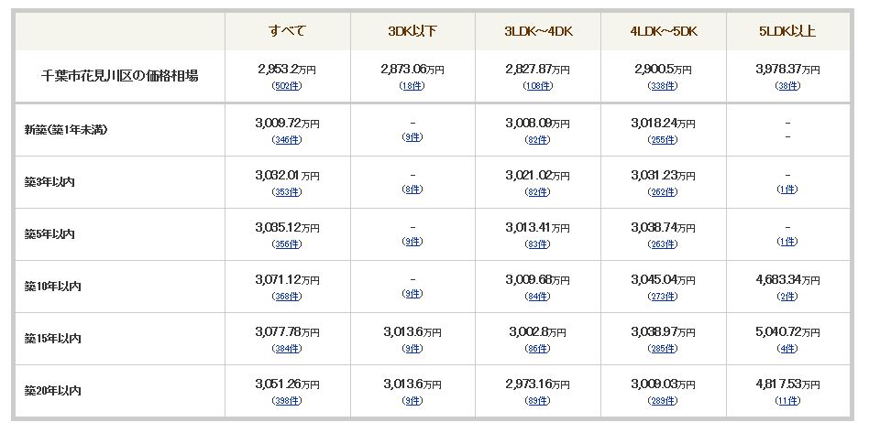Open 384件 in the 築15年以内 row

[287, 348]
